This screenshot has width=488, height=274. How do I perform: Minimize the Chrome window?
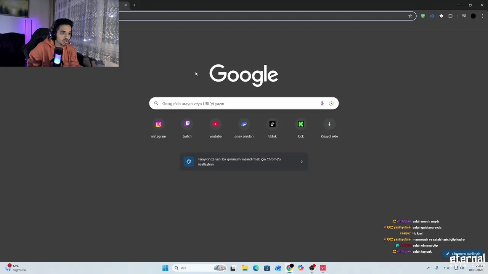tap(459, 5)
